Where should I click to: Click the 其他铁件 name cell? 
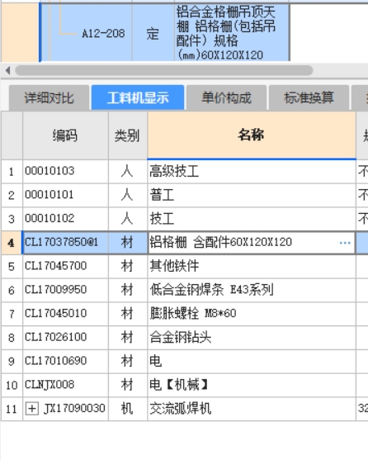click(252, 267)
